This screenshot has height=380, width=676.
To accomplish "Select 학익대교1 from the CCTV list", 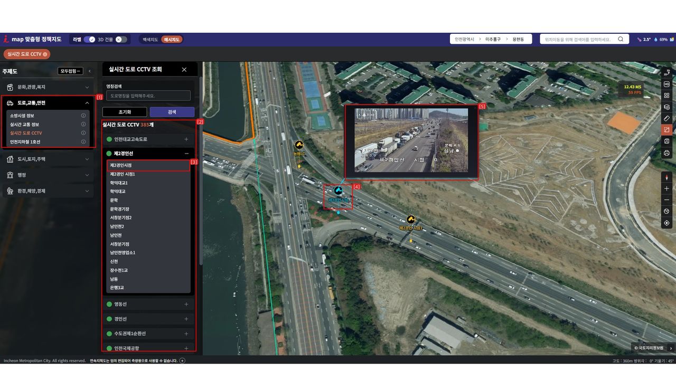I will coord(119,183).
